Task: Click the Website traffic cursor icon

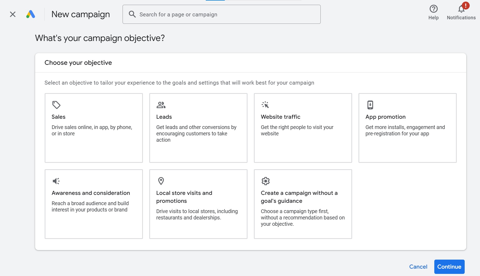Action: coord(265,105)
